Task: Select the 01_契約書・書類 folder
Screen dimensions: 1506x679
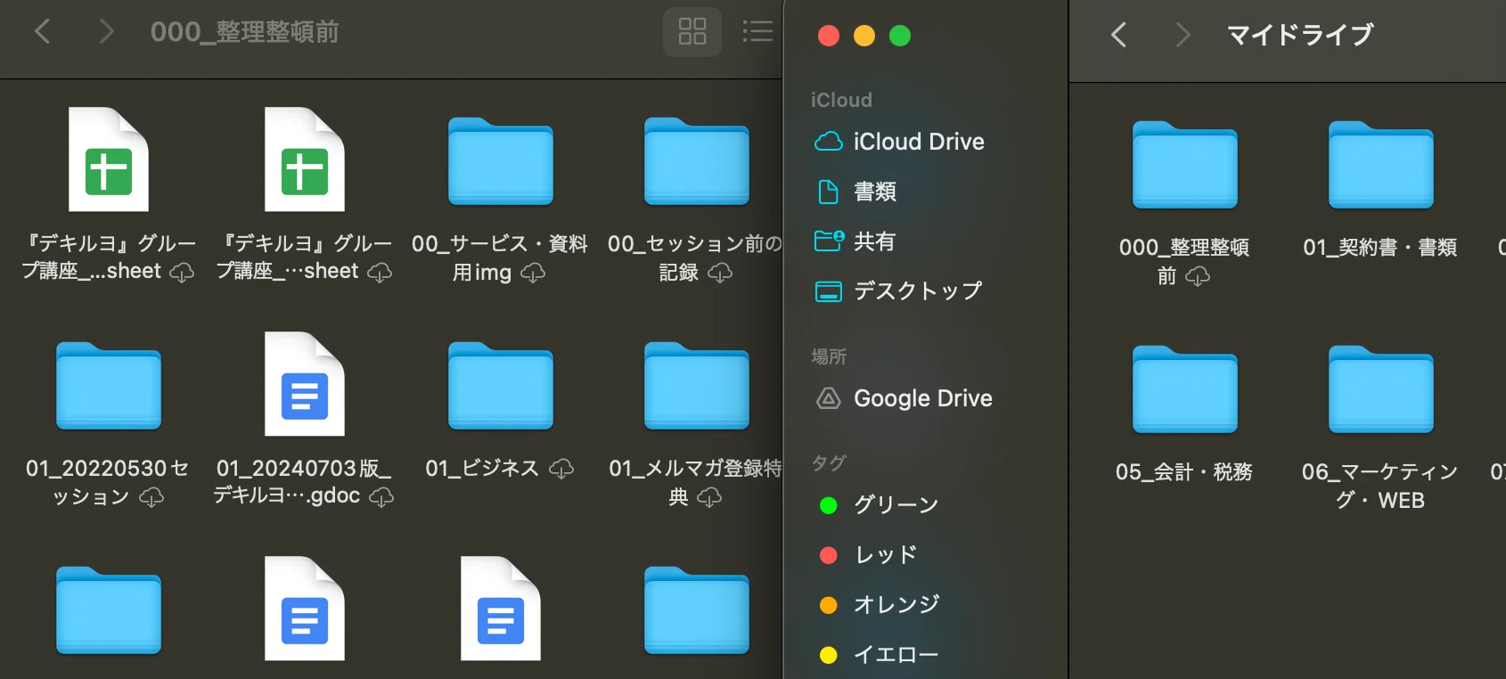Action: click(x=1381, y=165)
